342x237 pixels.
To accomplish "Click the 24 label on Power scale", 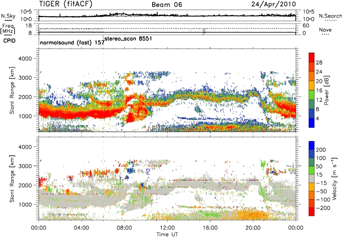I will tap(319, 72).
